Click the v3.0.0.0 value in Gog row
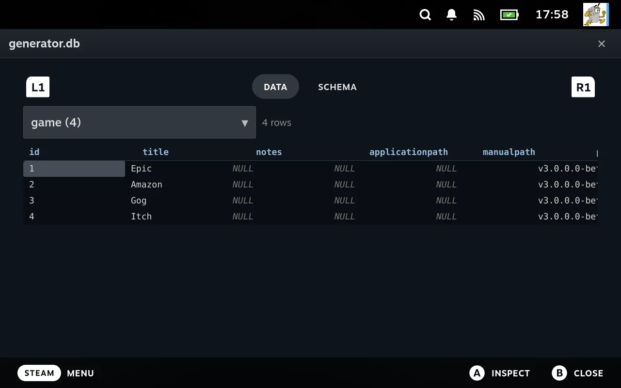The width and height of the screenshot is (621, 388). (x=565, y=201)
